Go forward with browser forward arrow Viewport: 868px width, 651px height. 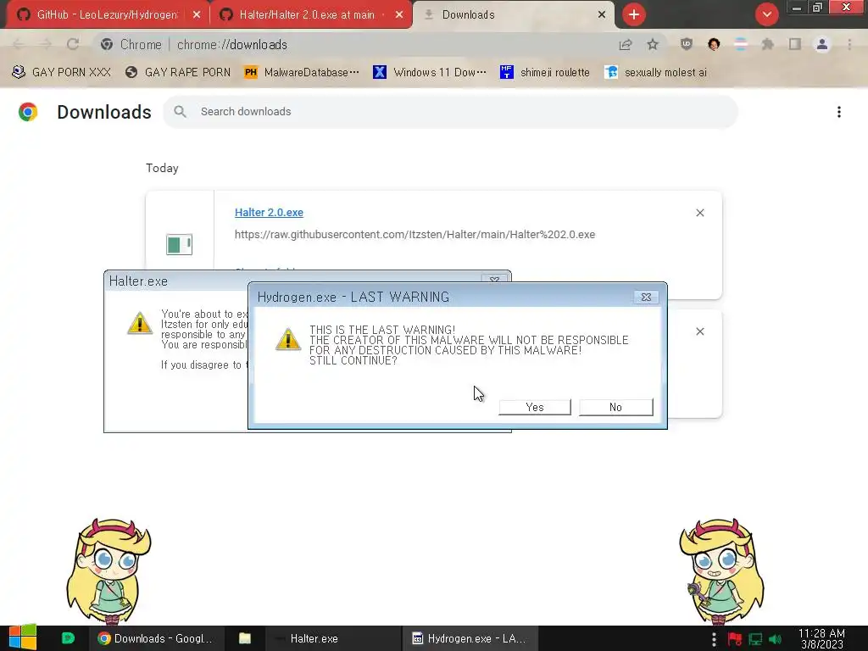[46, 44]
